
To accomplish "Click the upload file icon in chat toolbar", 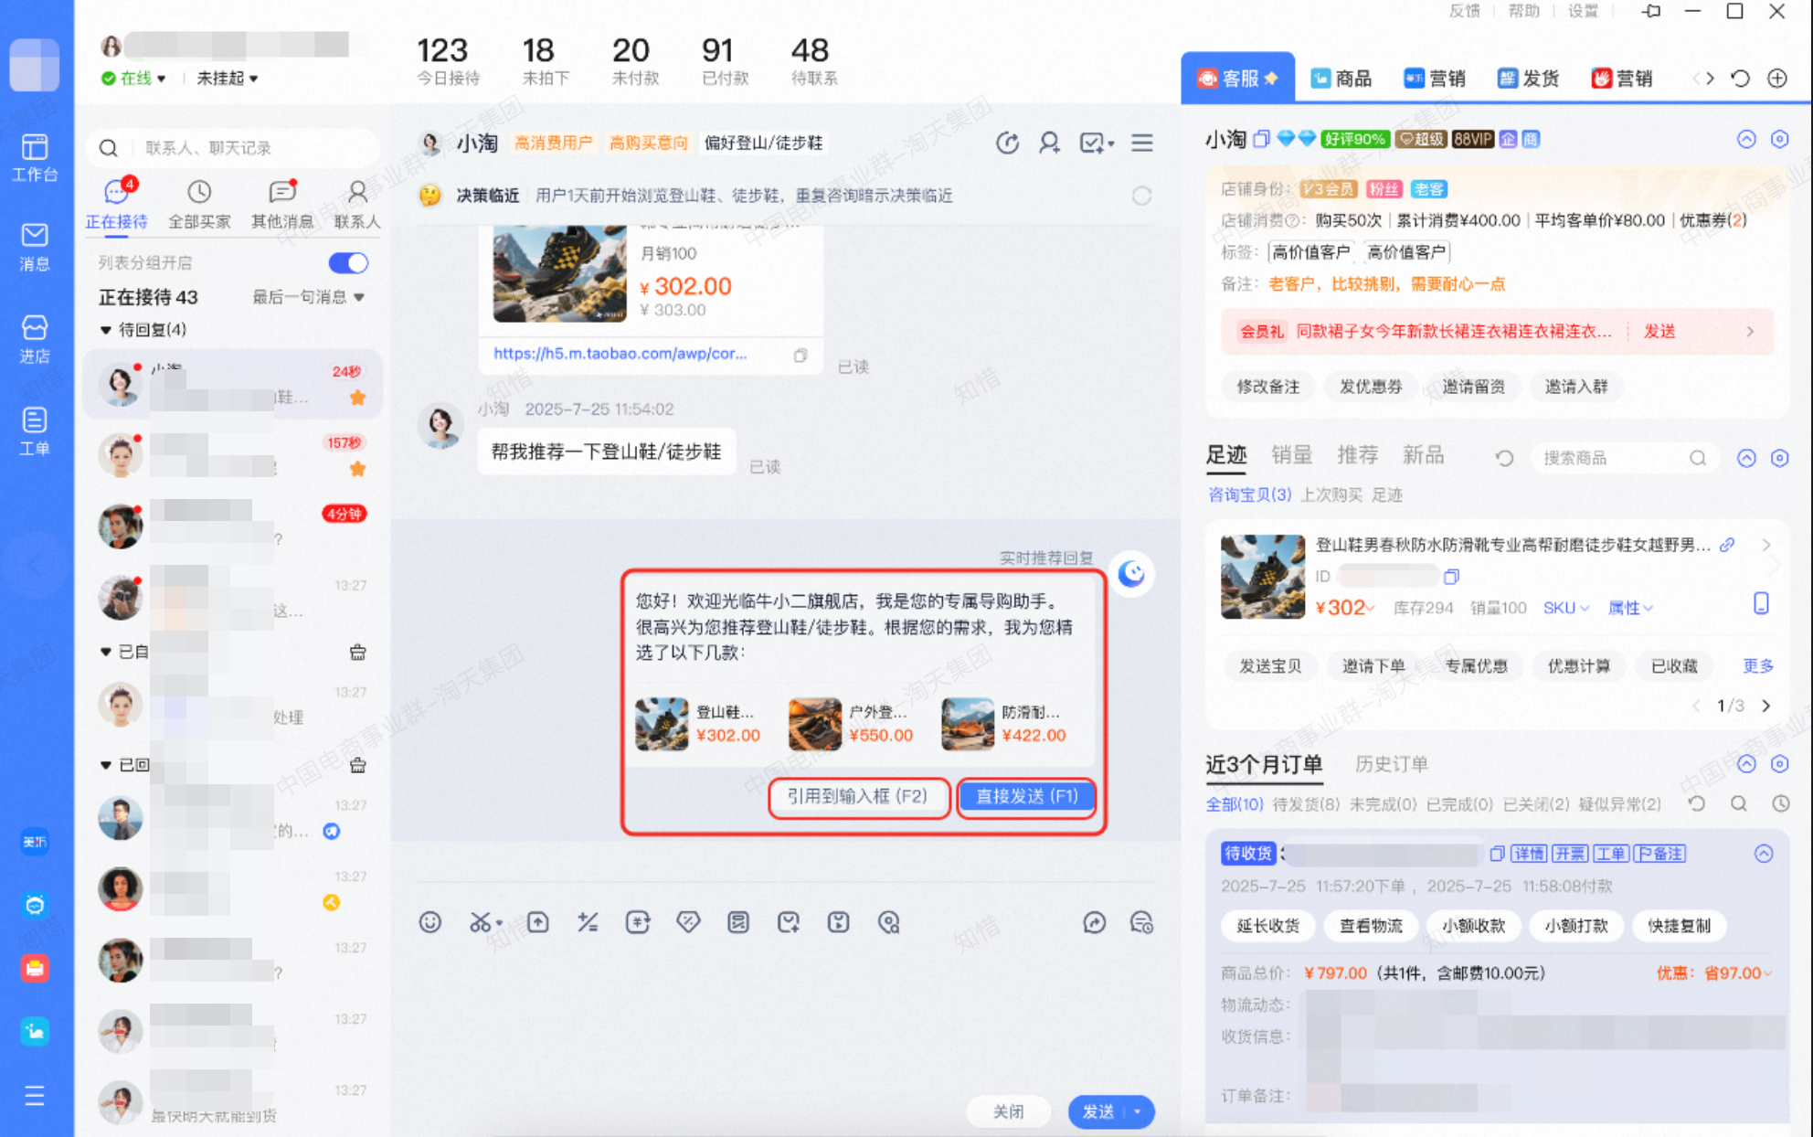I will tap(538, 922).
